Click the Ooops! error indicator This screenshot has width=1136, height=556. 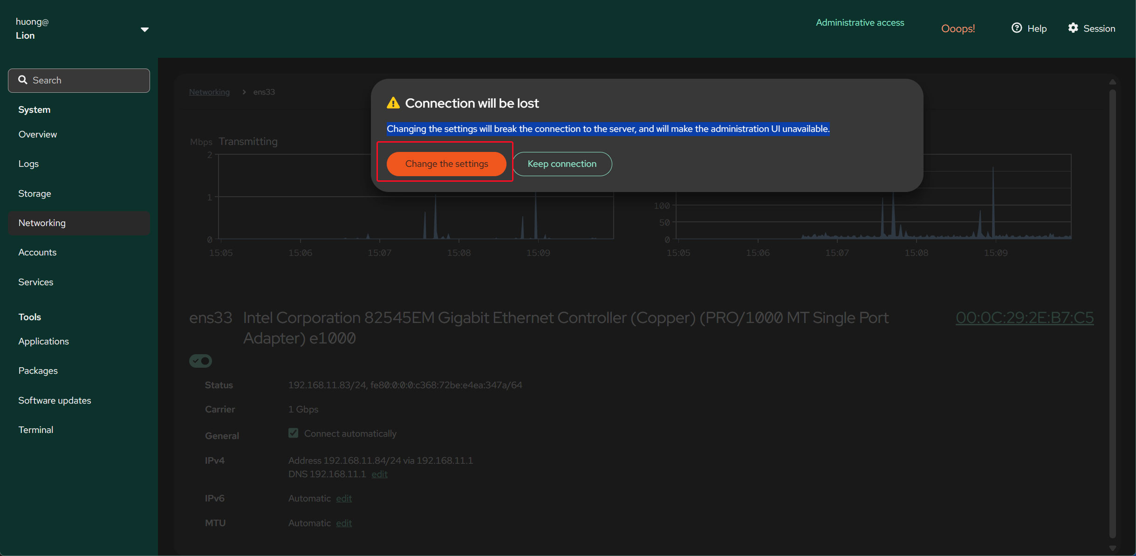click(x=958, y=28)
